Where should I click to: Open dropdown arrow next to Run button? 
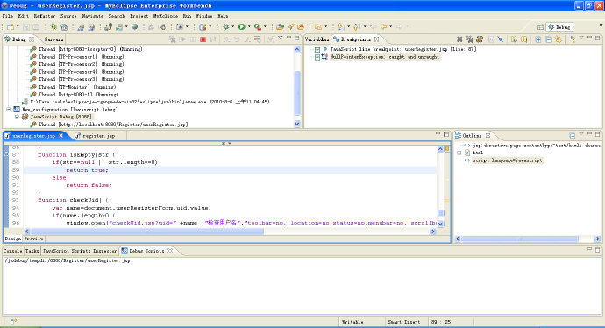(x=249, y=26)
